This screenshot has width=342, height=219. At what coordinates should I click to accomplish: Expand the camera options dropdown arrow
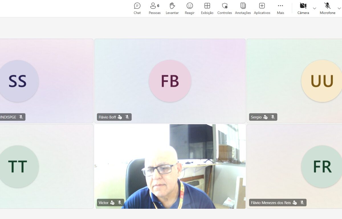[314, 8]
